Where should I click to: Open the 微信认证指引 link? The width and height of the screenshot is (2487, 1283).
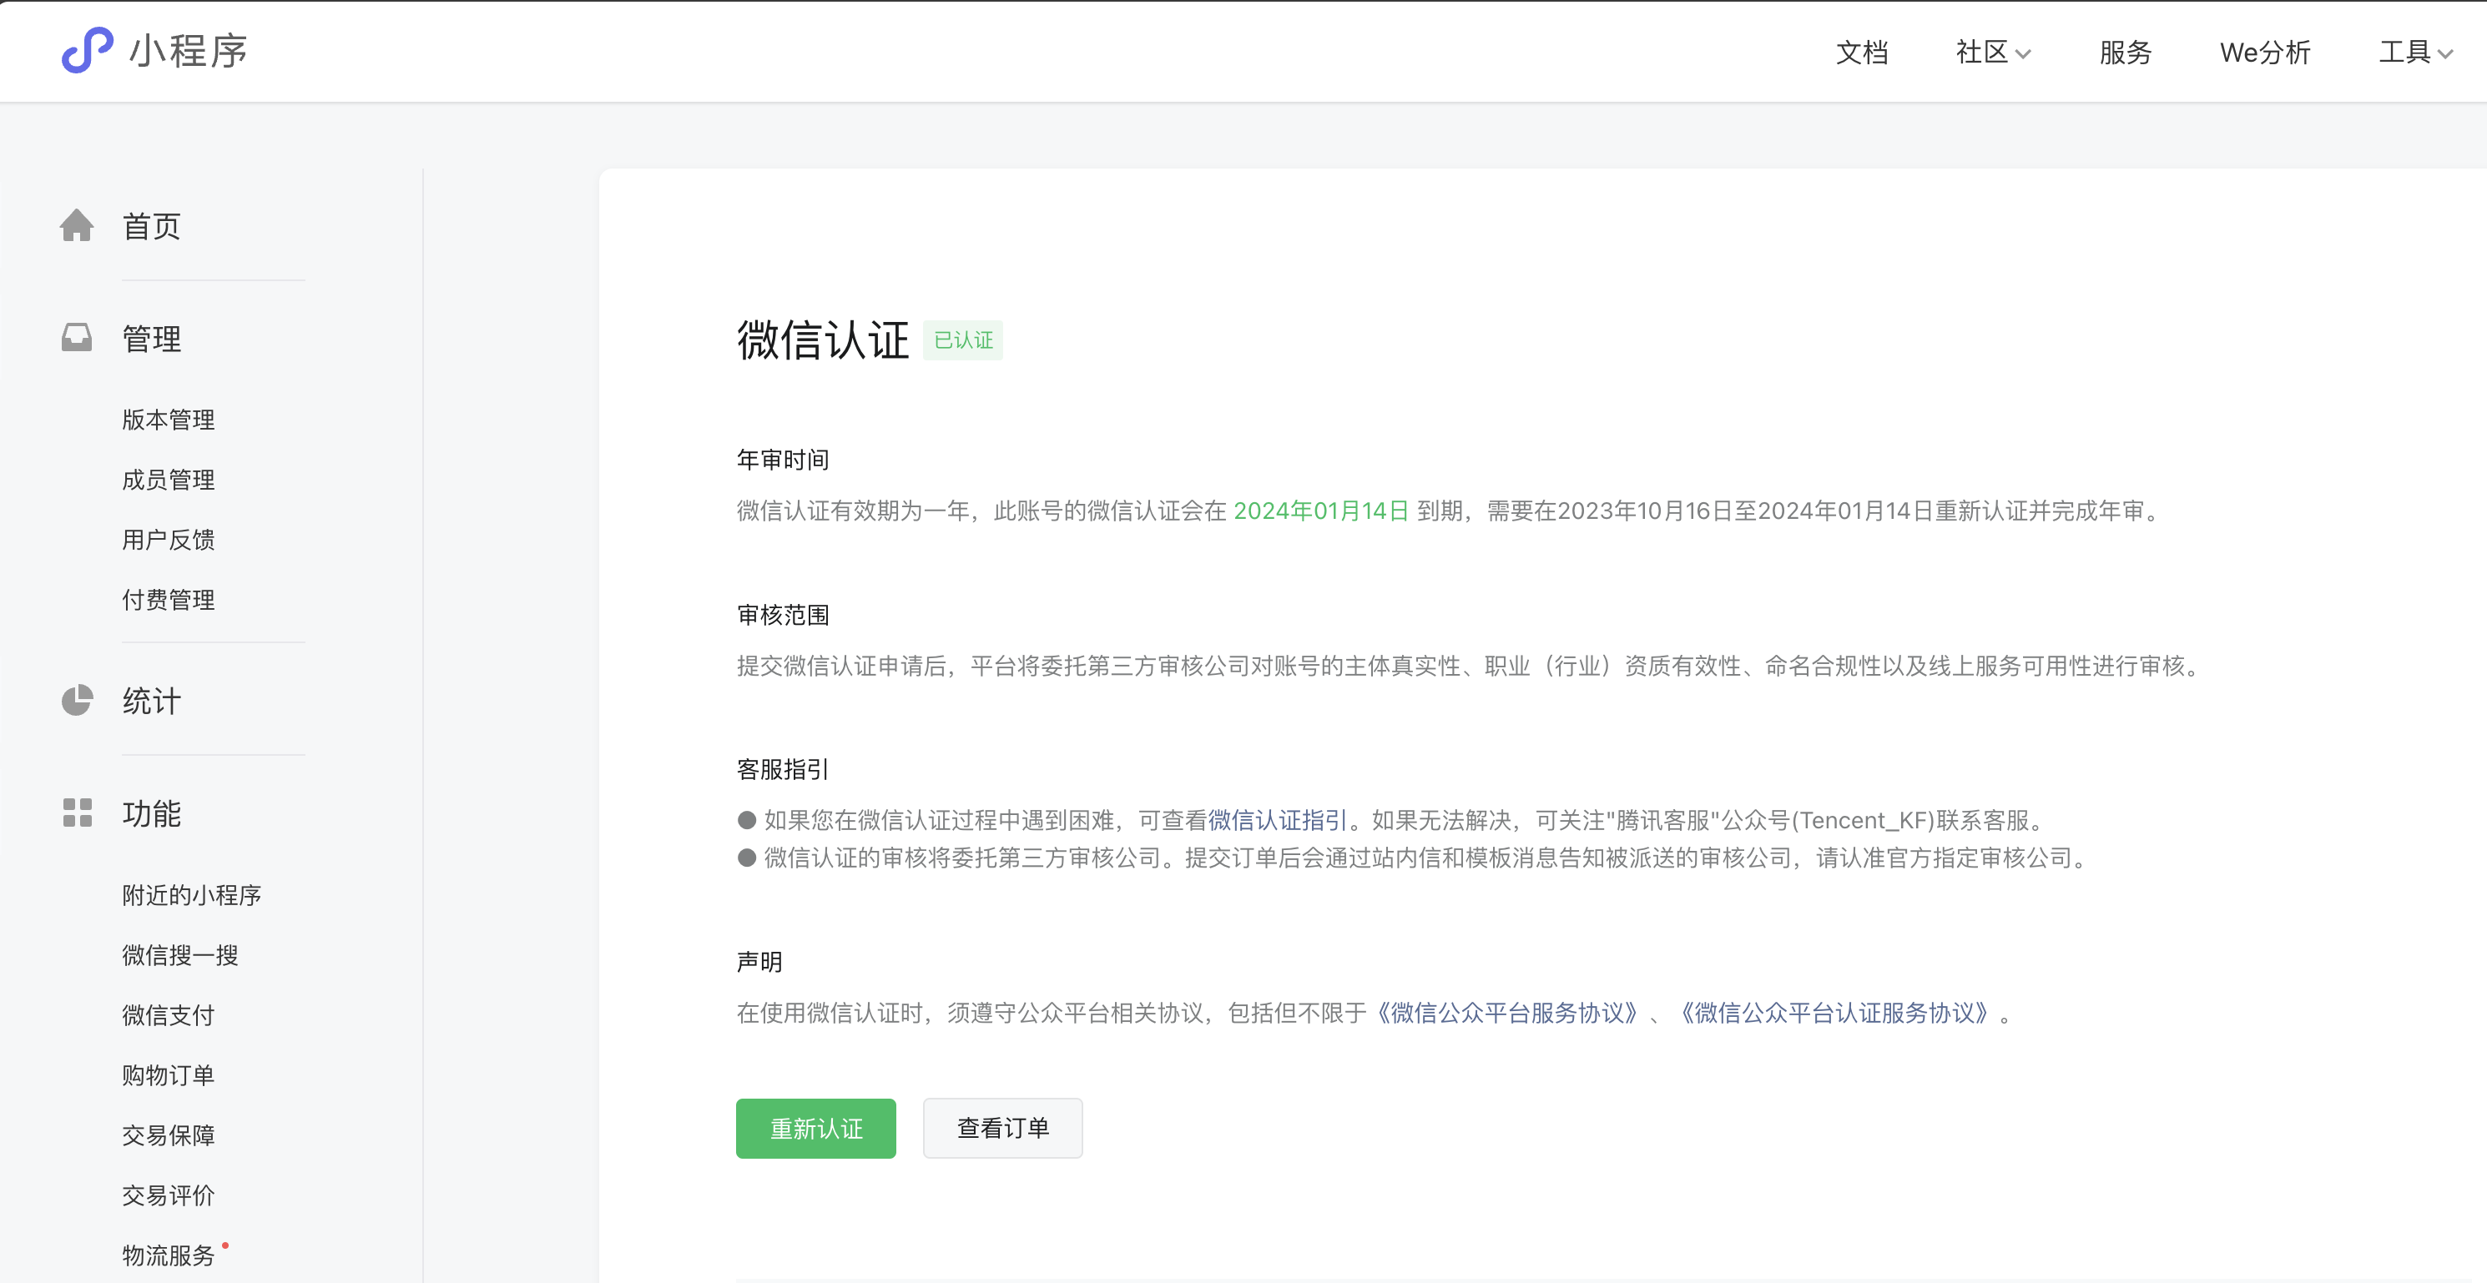(1277, 820)
